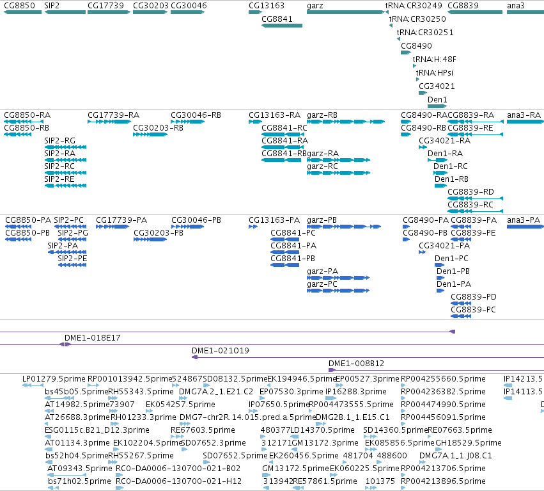Click the SIP2-PG protein label
This screenshot has height=491, width=544.
coord(73,233)
